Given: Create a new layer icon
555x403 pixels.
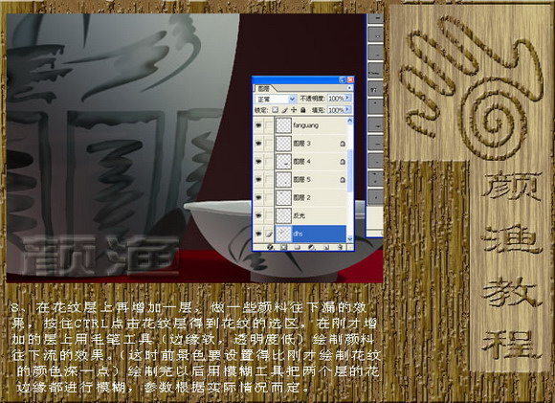Looking at the screenshot, I should 326,247.
